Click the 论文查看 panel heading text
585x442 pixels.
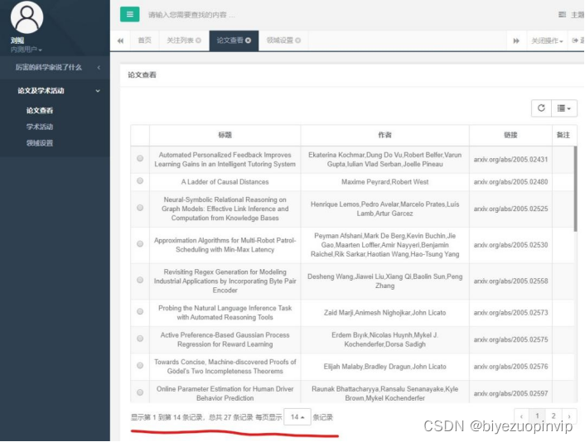pyautogui.click(x=142, y=75)
